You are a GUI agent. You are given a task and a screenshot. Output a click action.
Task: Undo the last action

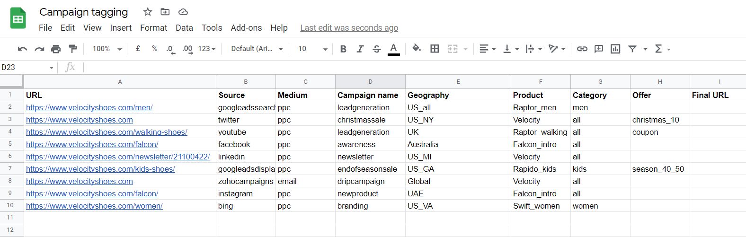22,49
